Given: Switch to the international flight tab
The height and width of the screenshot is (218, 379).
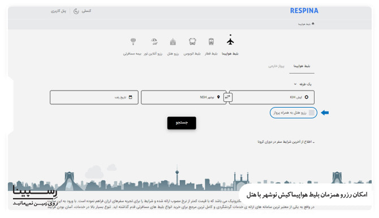Looking at the screenshot, I should coord(276,66).
